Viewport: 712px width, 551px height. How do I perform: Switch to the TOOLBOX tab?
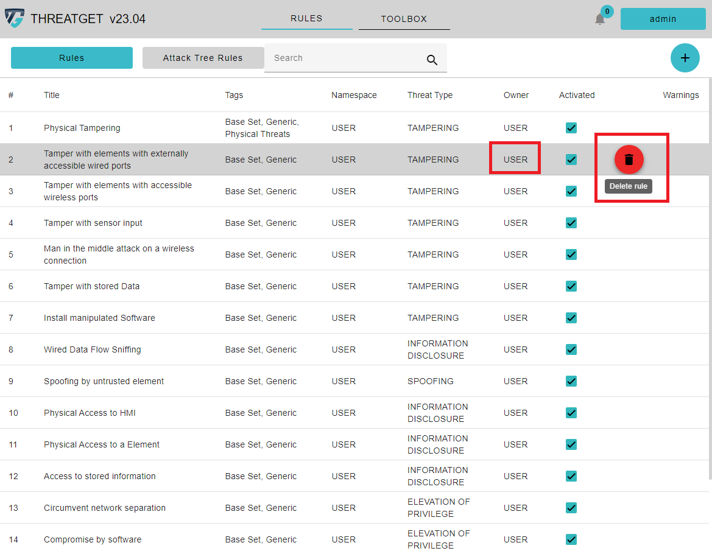(404, 19)
